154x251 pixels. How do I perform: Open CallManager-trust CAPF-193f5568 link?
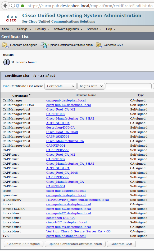[x=58, y=137]
